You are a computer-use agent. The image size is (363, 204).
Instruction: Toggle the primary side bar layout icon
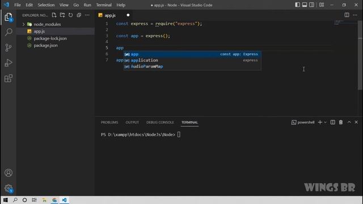coord(297,5)
